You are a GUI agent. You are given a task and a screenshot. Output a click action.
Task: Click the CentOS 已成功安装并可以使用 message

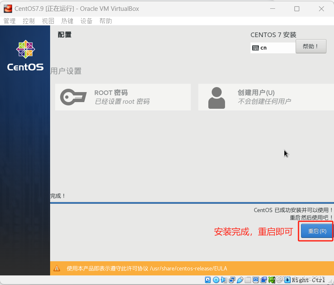(x=293, y=210)
